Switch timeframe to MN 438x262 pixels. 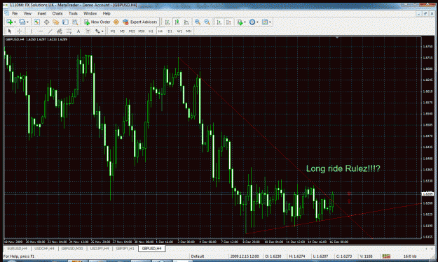pyautogui.click(x=189, y=31)
